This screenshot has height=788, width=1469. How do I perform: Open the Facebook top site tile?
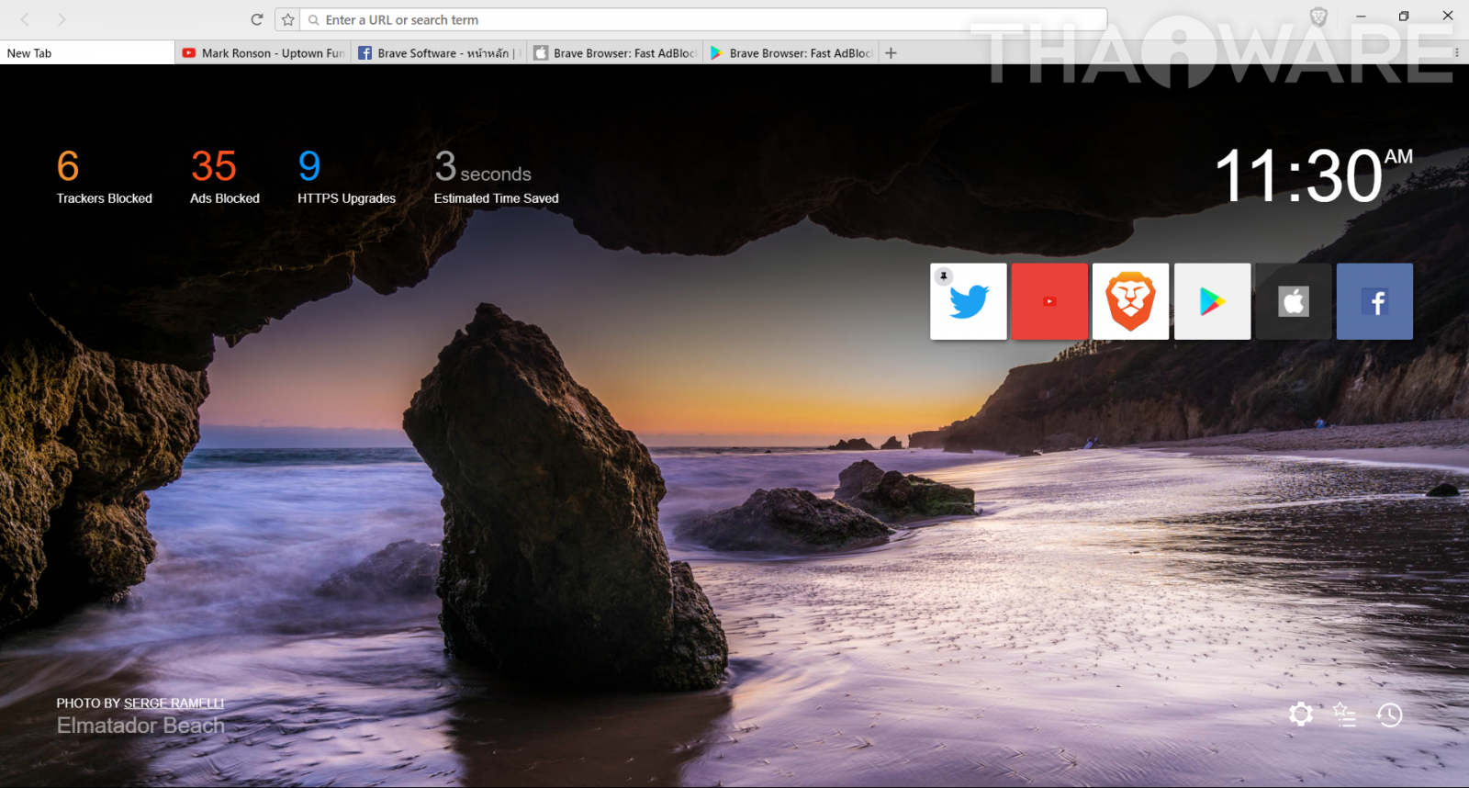(x=1374, y=301)
